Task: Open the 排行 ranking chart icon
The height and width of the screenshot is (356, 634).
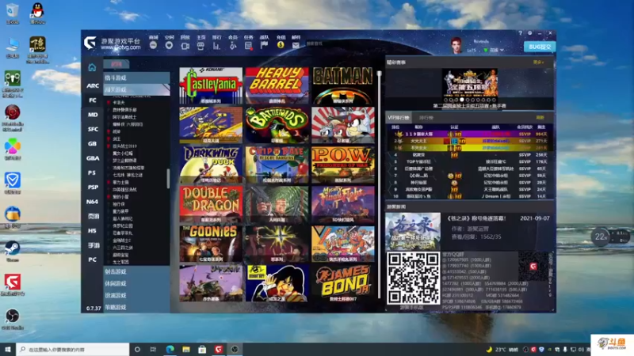Action: tap(216, 46)
